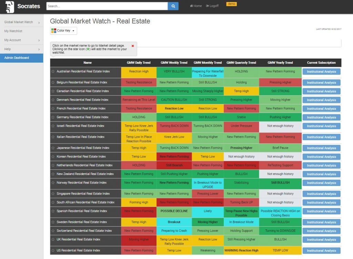
Task: Star the Australian Residential Real Estate Index
Action: click(x=53, y=72)
